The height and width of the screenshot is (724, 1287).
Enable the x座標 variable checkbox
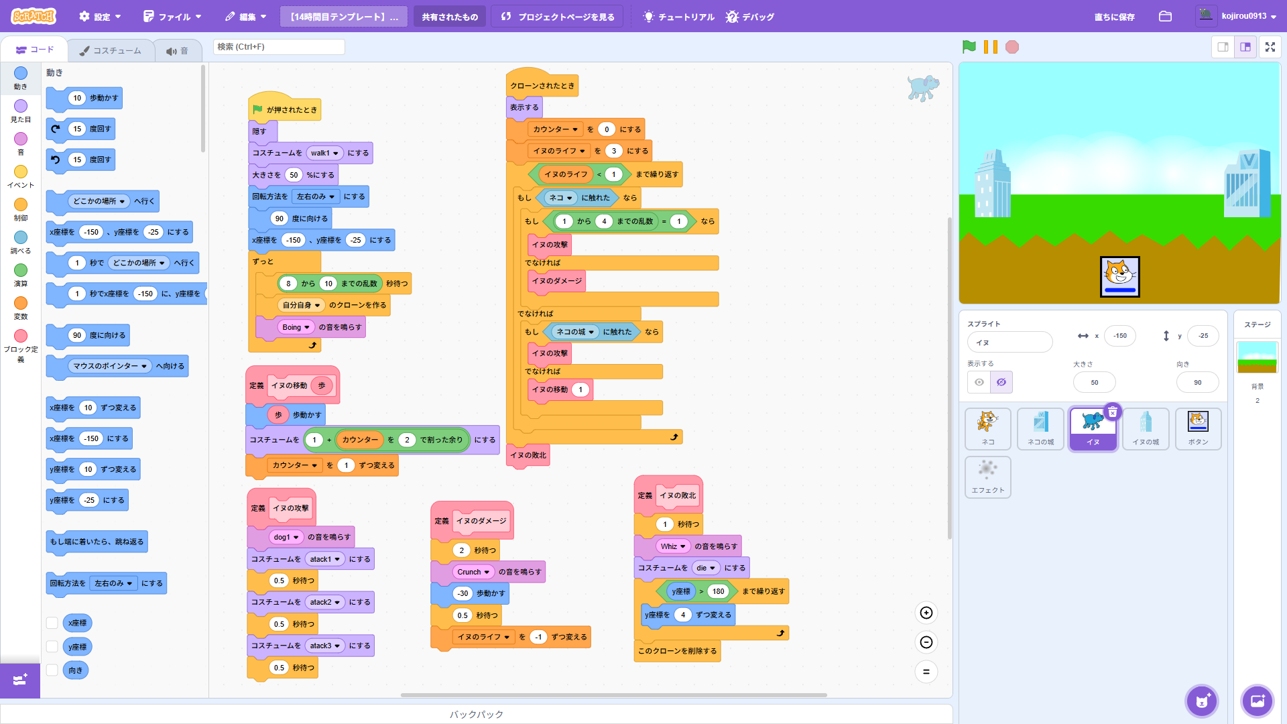[52, 623]
